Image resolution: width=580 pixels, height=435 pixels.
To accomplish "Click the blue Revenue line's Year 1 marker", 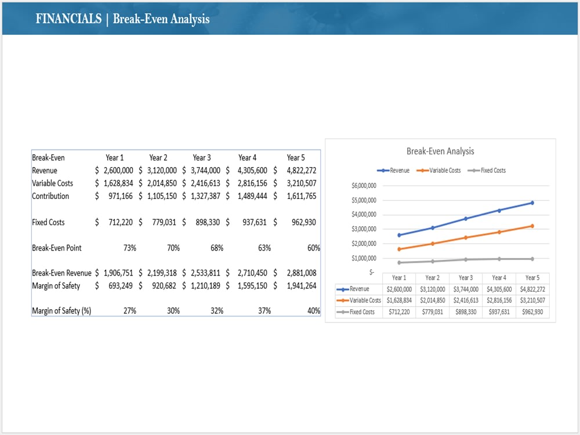I will pyautogui.click(x=399, y=235).
